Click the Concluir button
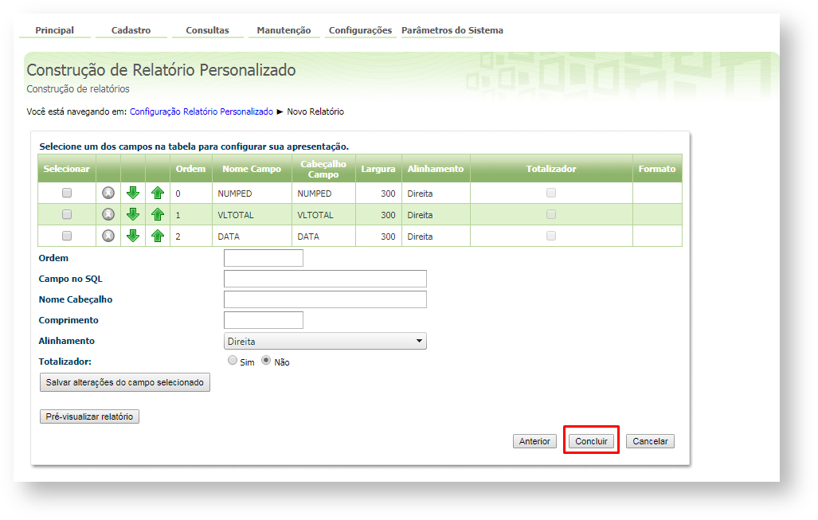 pos(591,441)
